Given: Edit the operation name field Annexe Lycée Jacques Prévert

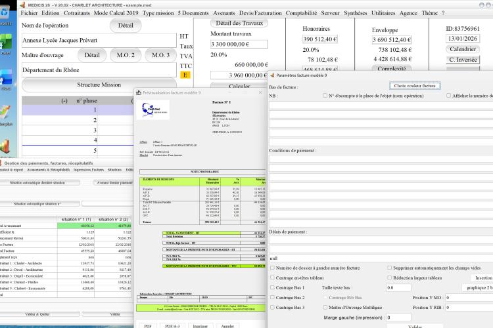Looking at the screenshot, I should tap(99, 40).
